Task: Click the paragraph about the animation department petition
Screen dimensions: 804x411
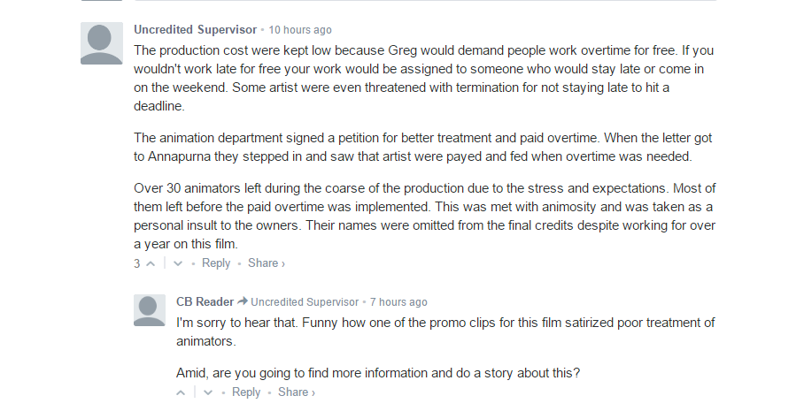Action: (423, 148)
